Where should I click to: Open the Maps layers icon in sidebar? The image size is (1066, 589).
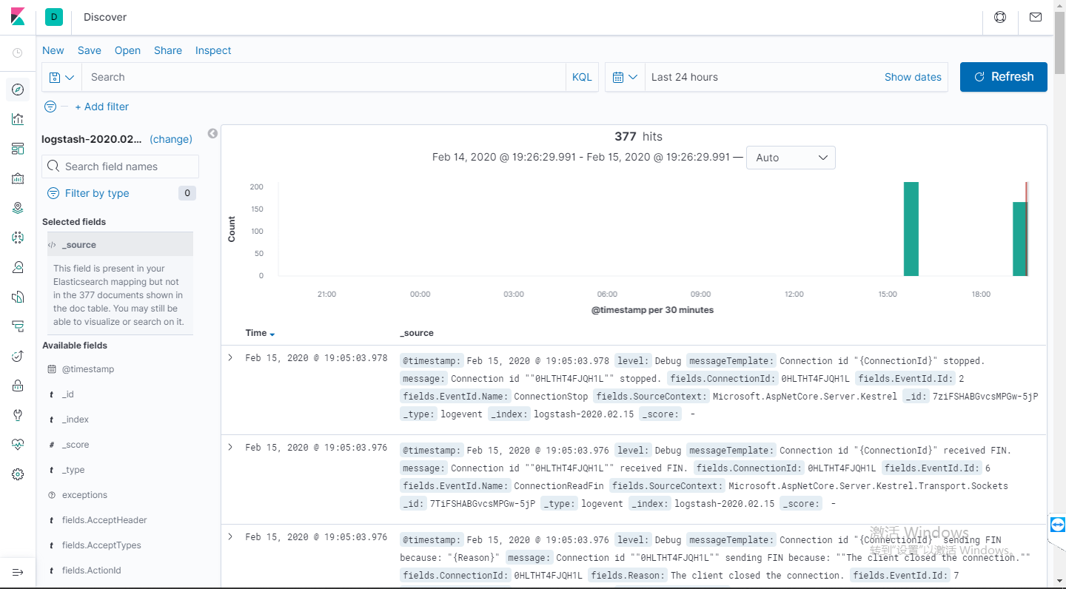point(18,208)
